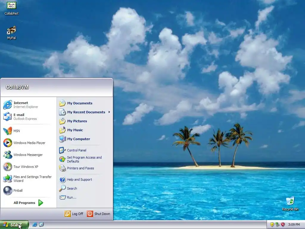Launch MSN from the Start menu
Viewport: 305px width, 229px height.
coord(28,131)
